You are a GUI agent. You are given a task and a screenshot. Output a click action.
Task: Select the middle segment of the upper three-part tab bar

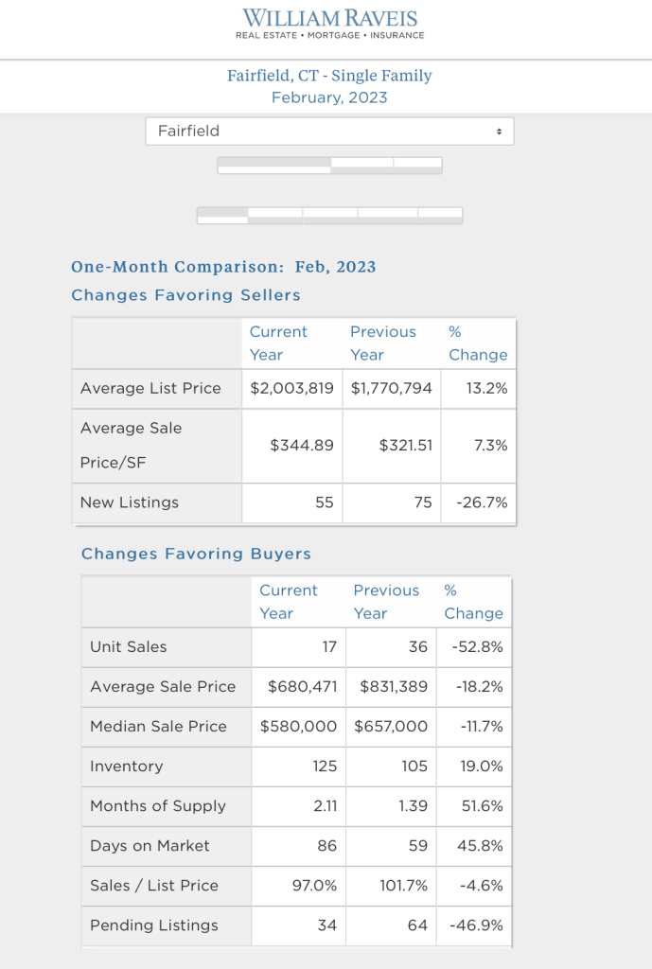361,164
